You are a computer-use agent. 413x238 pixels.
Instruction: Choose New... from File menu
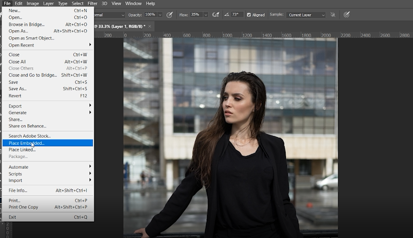point(48,11)
